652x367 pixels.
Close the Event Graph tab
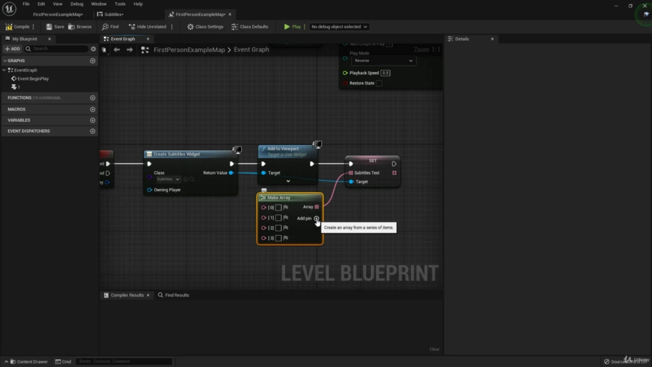tap(148, 39)
